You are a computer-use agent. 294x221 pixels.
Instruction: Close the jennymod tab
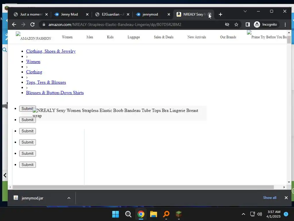169,14
